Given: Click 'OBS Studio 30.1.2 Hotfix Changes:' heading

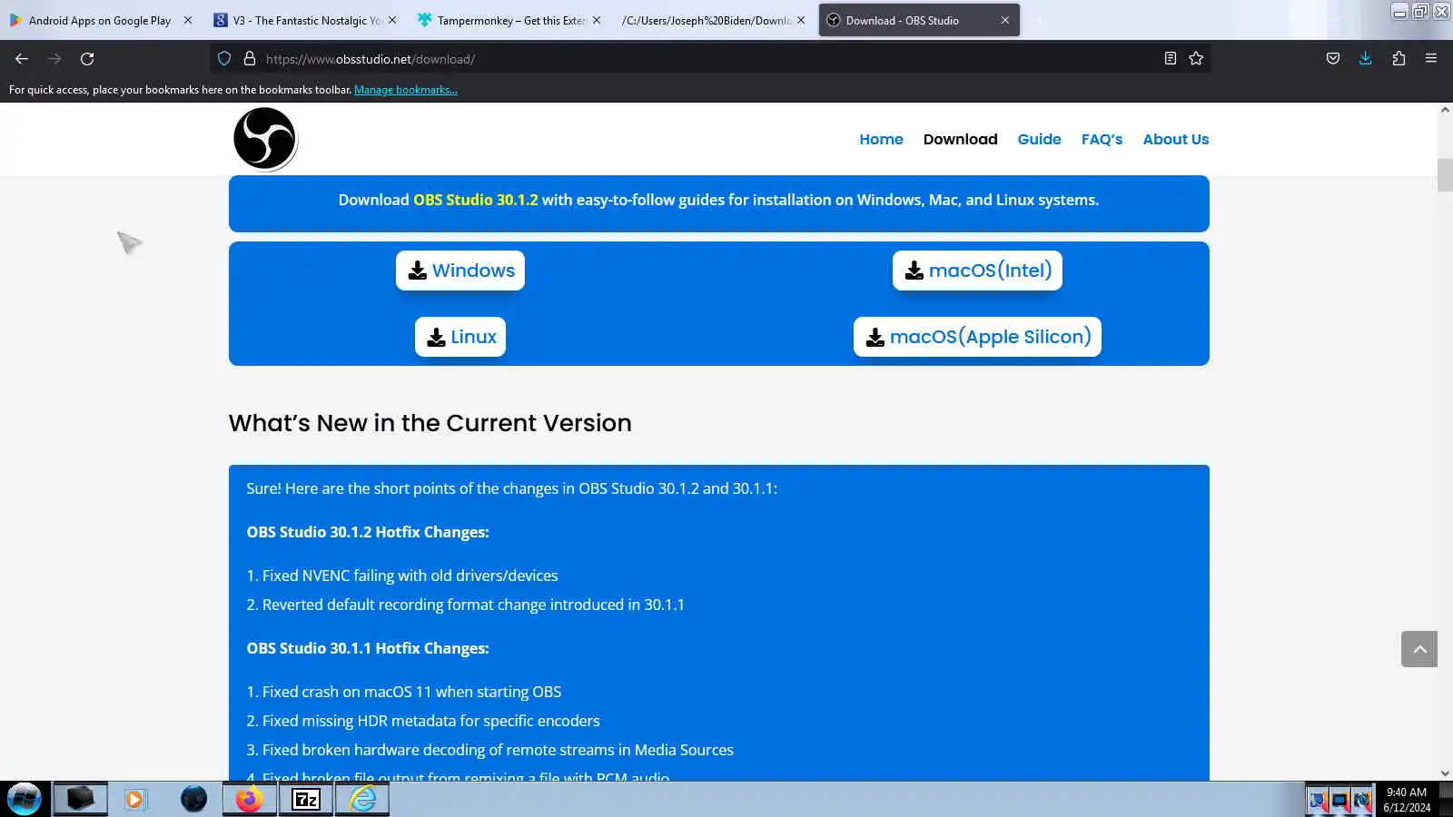Looking at the screenshot, I should [368, 532].
